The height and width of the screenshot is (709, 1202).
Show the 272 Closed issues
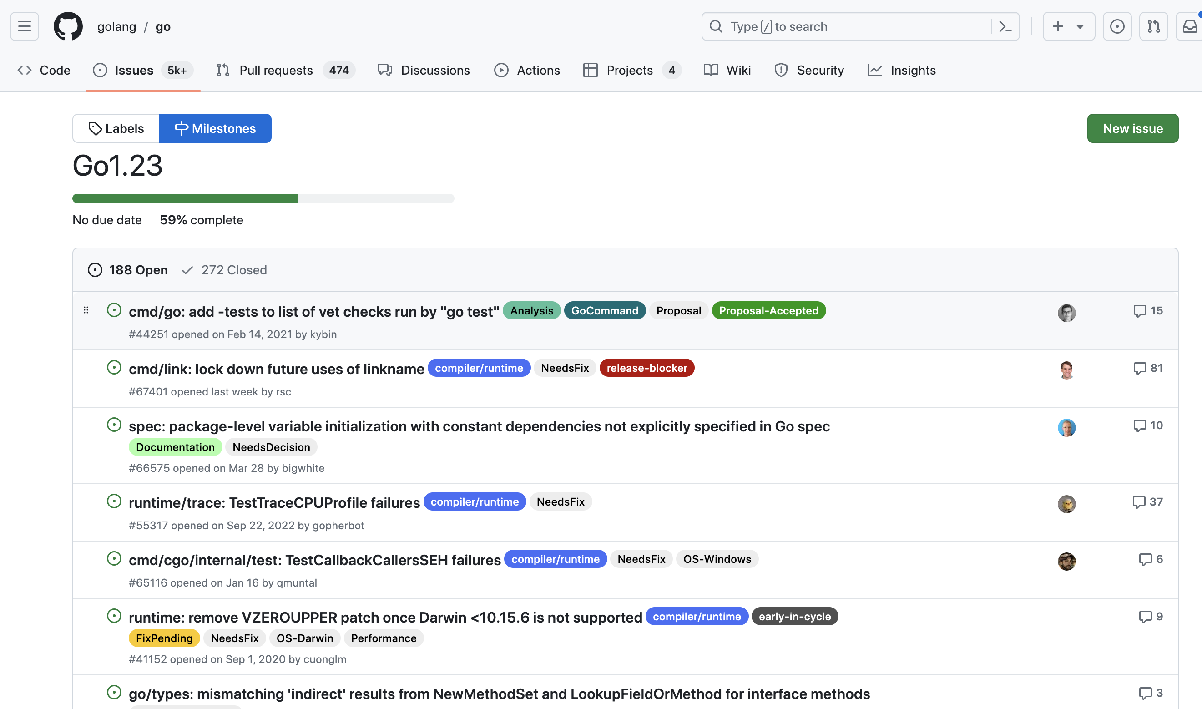coord(224,270)
